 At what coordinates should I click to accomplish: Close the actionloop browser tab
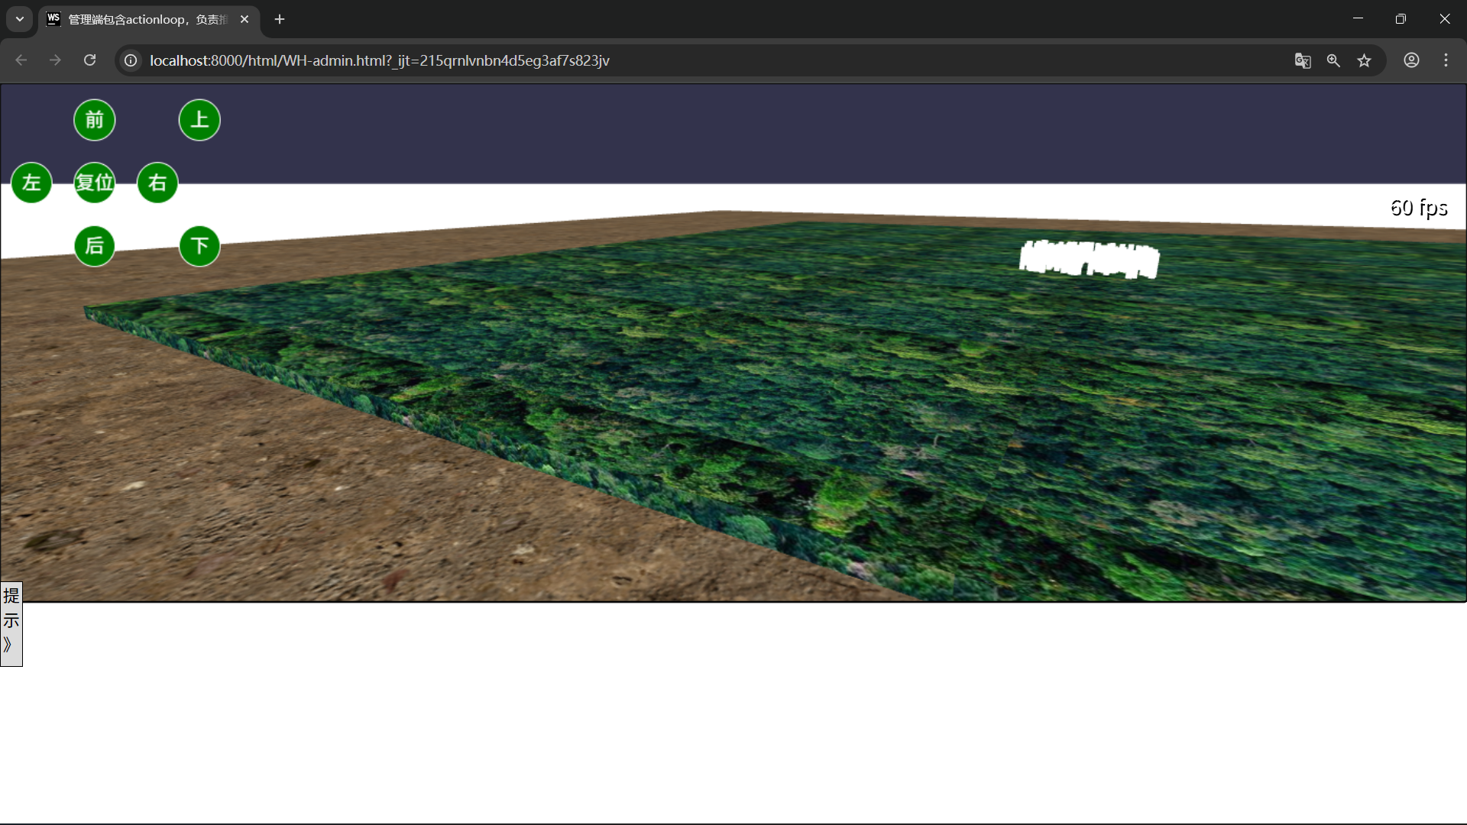[244, 19]
